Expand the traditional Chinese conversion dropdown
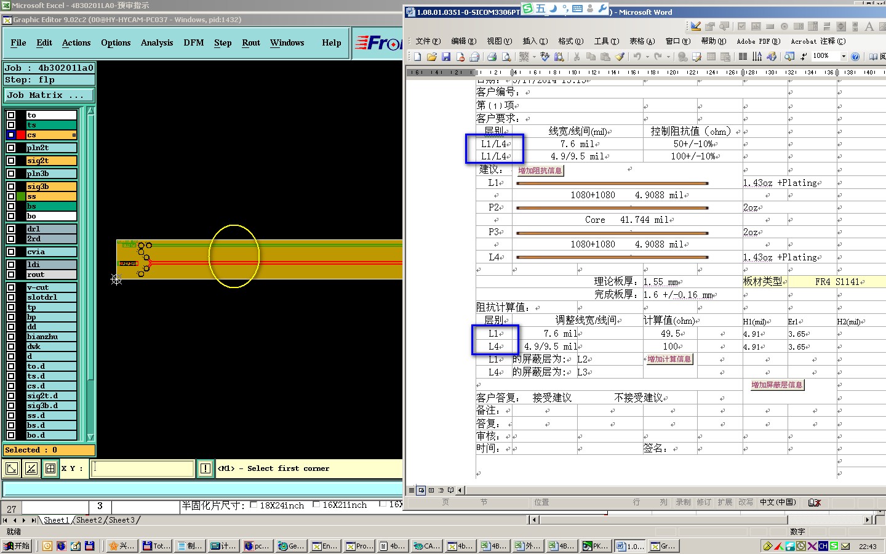886x554 pixels. click(533, 57)
